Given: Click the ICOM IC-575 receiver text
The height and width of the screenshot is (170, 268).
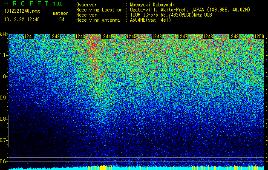Looking at the screenshot, I should click(171, 15).
